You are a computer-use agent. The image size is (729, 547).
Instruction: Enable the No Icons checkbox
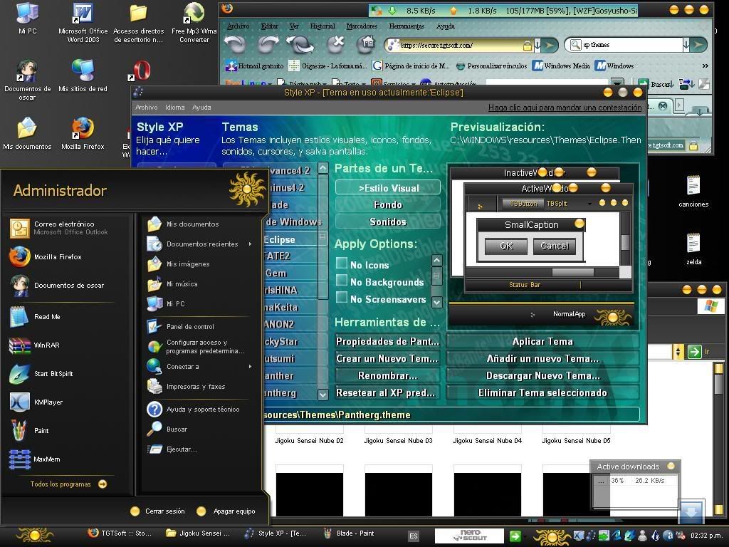coord(342,264)
